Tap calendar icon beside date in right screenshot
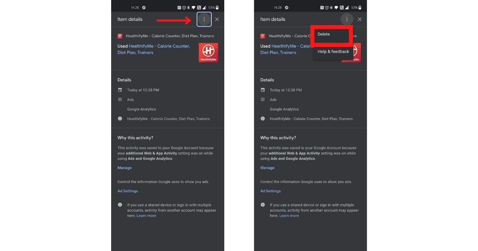Viewport: 478px width, 251px height. point(263,90)
